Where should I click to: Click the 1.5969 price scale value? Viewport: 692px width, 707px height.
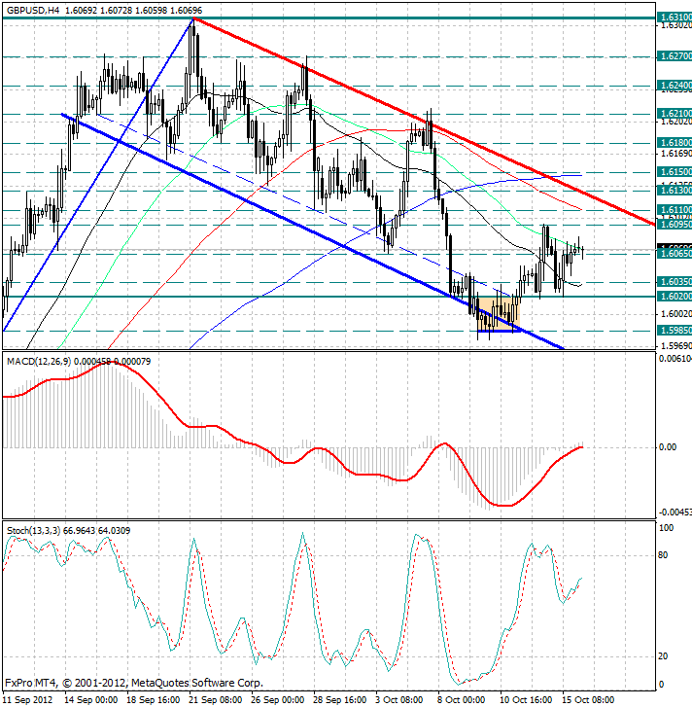(675, 346)
